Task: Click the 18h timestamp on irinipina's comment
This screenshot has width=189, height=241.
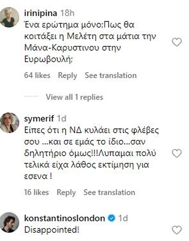Action: click(x=67, y=13)
